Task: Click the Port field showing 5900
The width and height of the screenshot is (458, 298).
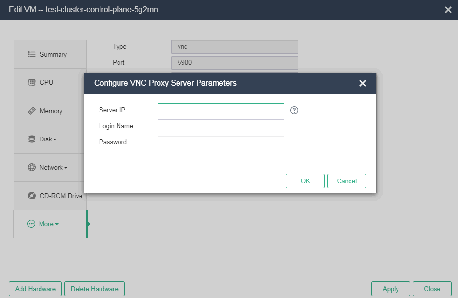Action: 235,63
